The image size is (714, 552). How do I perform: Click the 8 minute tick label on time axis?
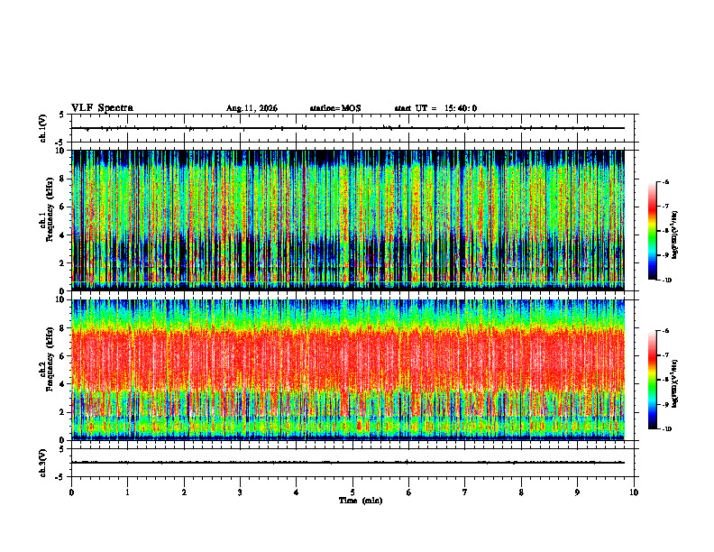[521, 492]
